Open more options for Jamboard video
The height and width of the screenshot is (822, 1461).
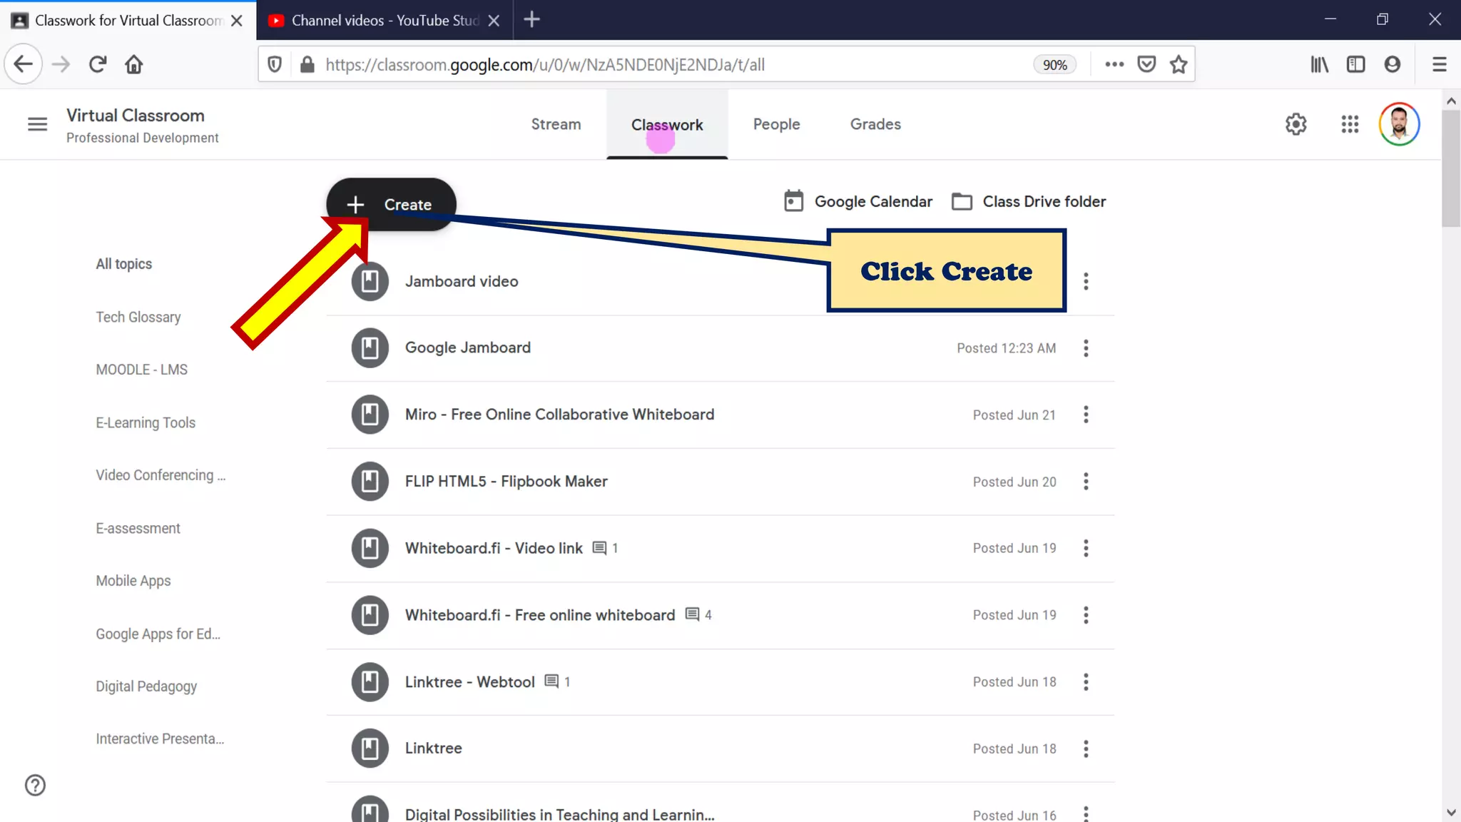click(x=1086, y=281)
